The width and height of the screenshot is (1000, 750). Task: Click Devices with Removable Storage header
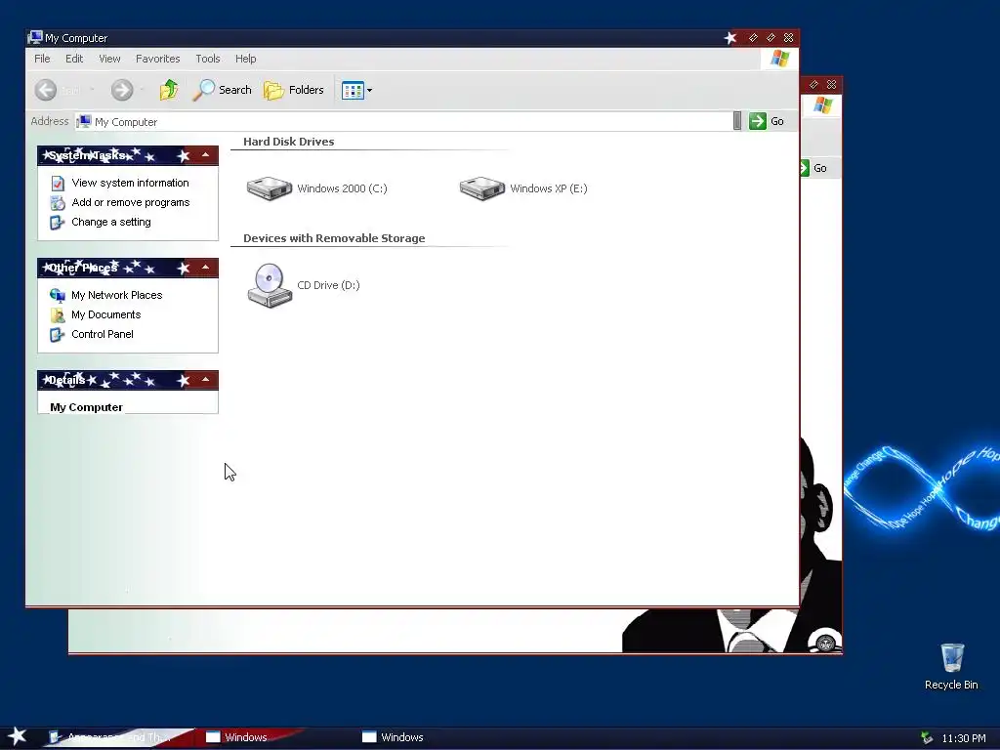coord(334,238)
